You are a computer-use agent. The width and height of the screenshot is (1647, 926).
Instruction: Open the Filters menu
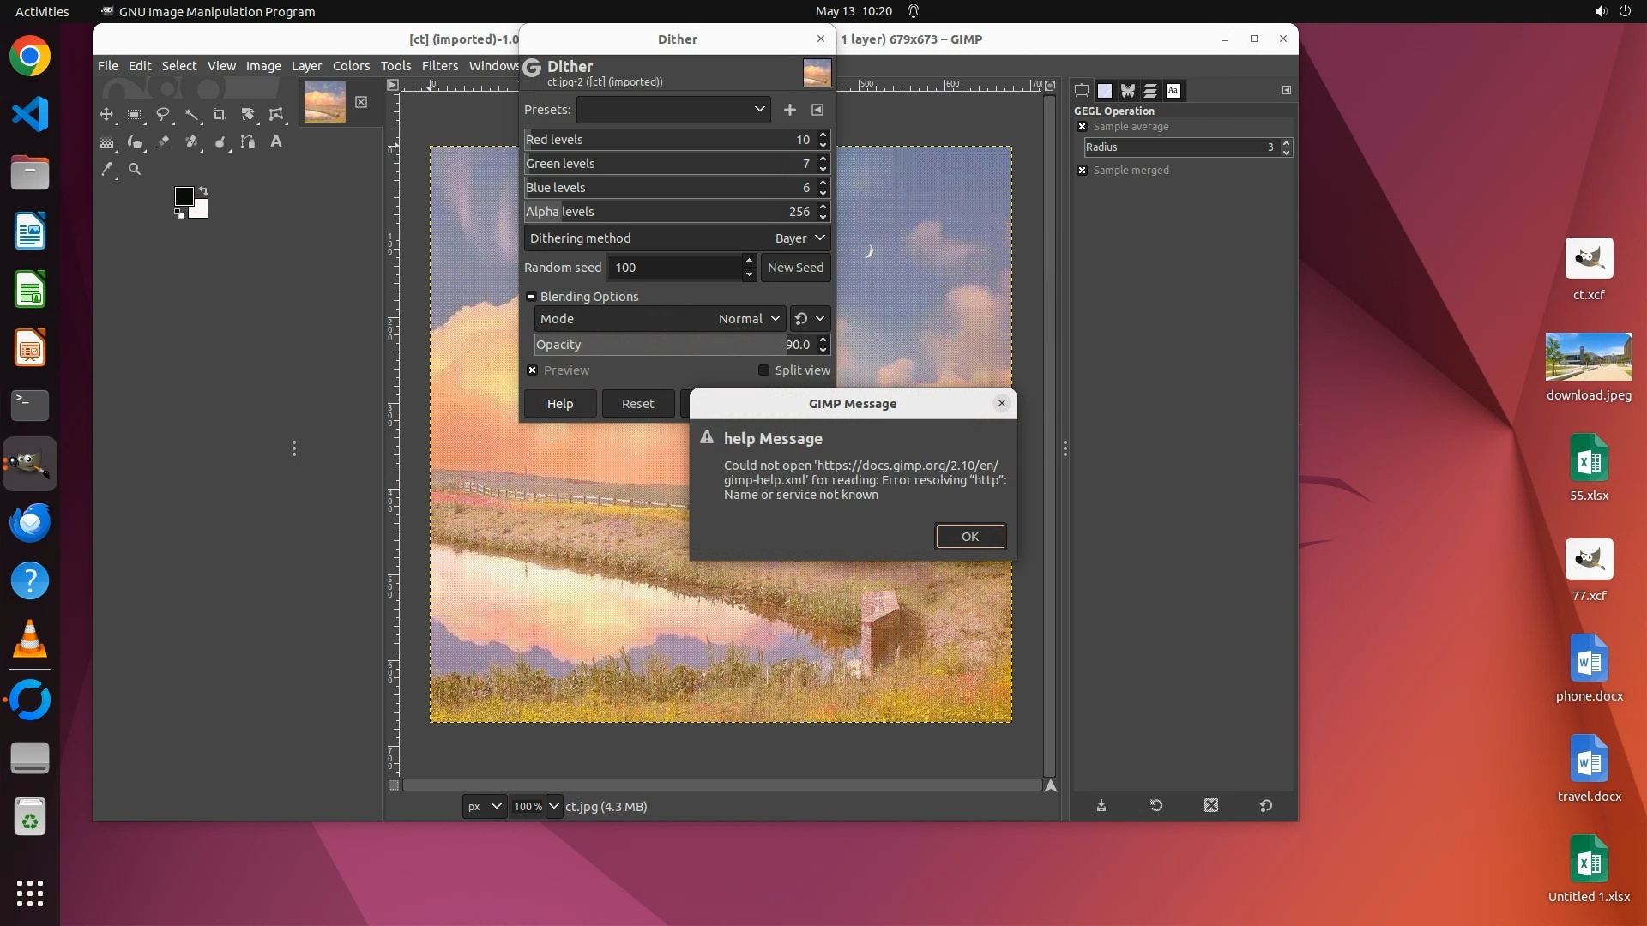click(x=439, y=66)
